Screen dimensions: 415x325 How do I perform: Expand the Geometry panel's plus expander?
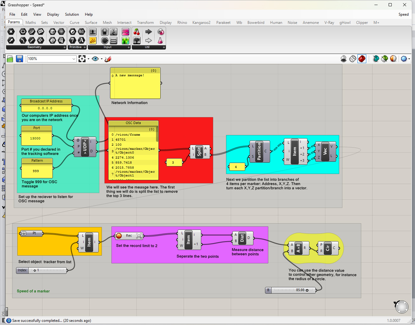(x=64, y=47)
